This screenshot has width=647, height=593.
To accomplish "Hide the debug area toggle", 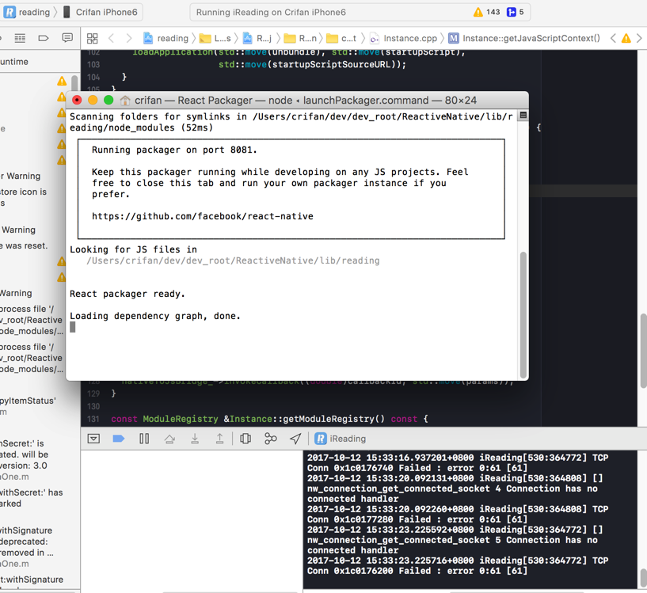I will (93, 439).
